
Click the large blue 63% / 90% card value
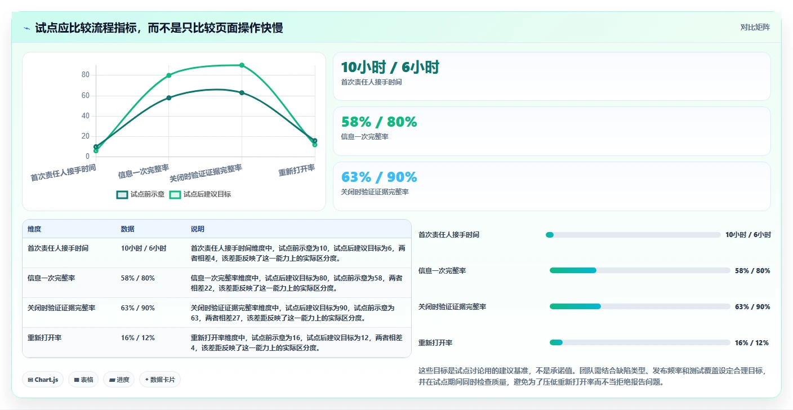[x=379, y=177]
